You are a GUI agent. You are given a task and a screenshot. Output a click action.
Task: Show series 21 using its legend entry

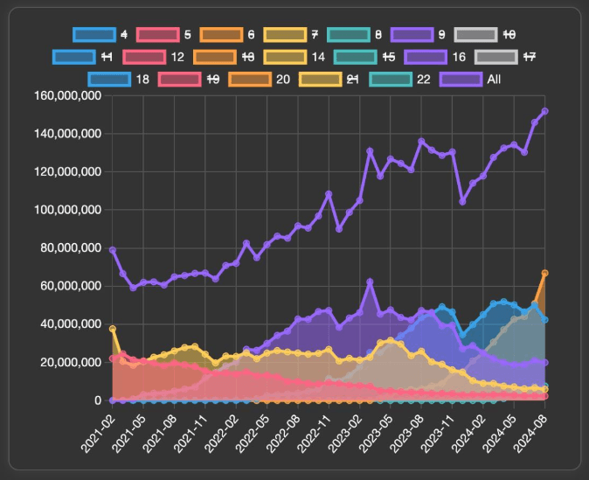pos(353,79)
